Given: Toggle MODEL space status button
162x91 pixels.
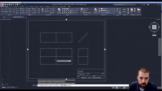Looking at the screenshot, I should tap(113, 88).
